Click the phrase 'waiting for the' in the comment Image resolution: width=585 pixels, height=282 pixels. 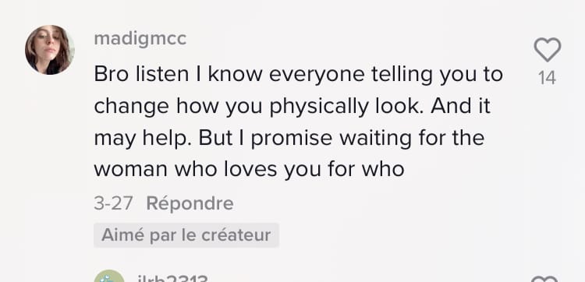click(x=412, y=137)
